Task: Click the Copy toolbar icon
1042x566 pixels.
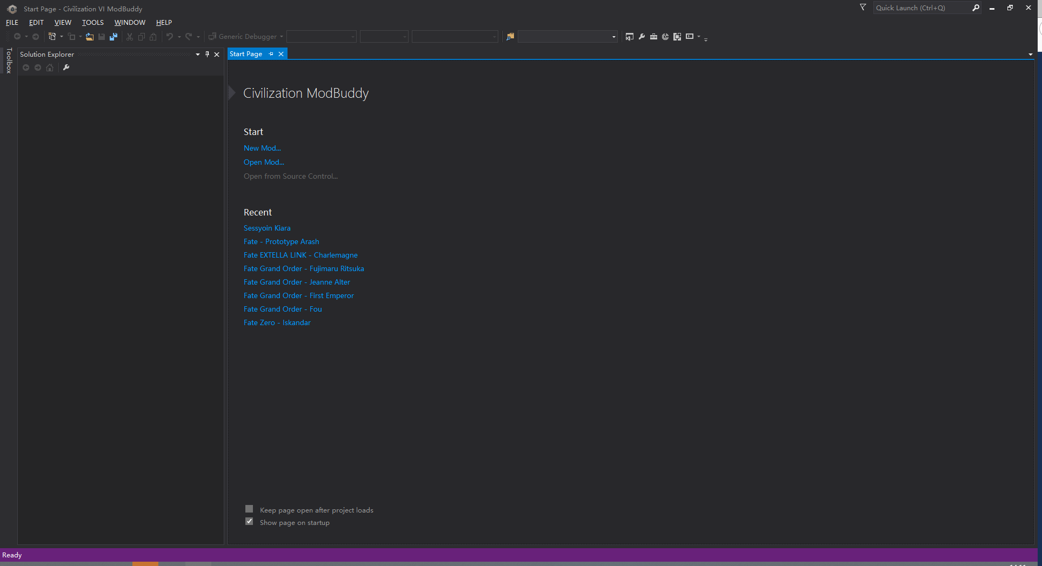Action: pos(142,37)
